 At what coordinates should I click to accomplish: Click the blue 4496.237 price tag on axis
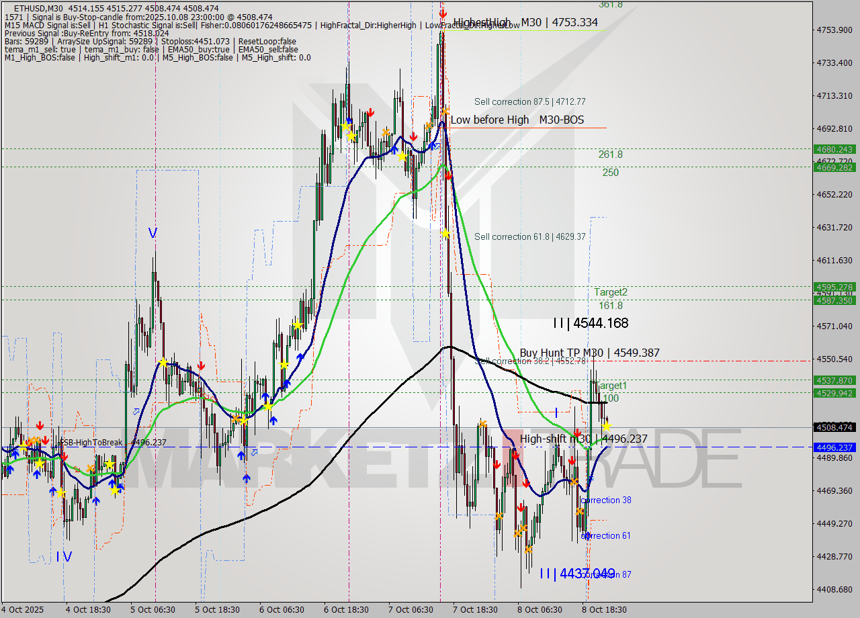[834, 447]
